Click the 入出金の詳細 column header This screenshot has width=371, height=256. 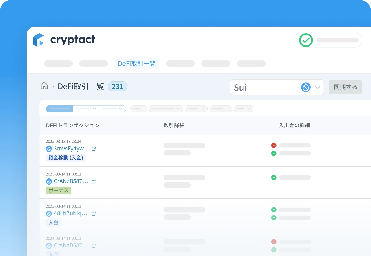[294, 125]
